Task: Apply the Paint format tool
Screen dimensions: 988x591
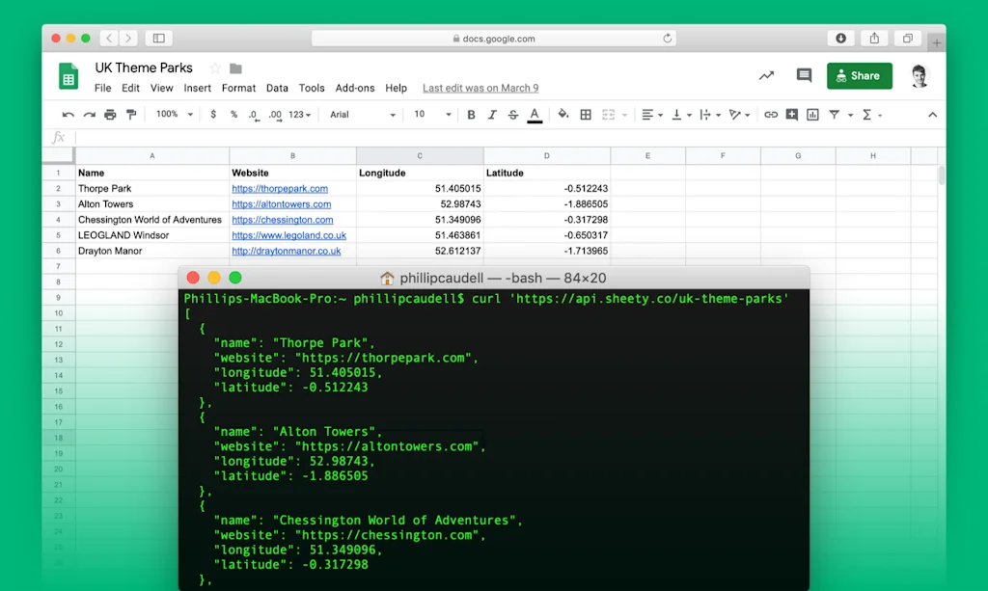Action: click(x=129, y=114)
